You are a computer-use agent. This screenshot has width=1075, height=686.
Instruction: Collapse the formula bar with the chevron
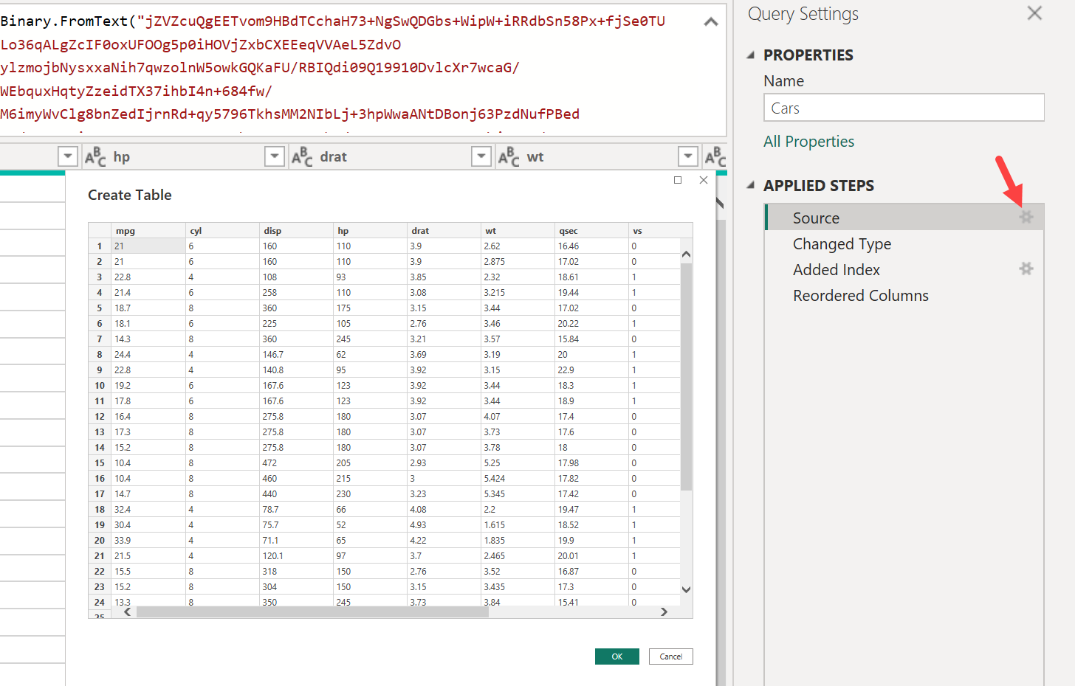click(710, 21)
